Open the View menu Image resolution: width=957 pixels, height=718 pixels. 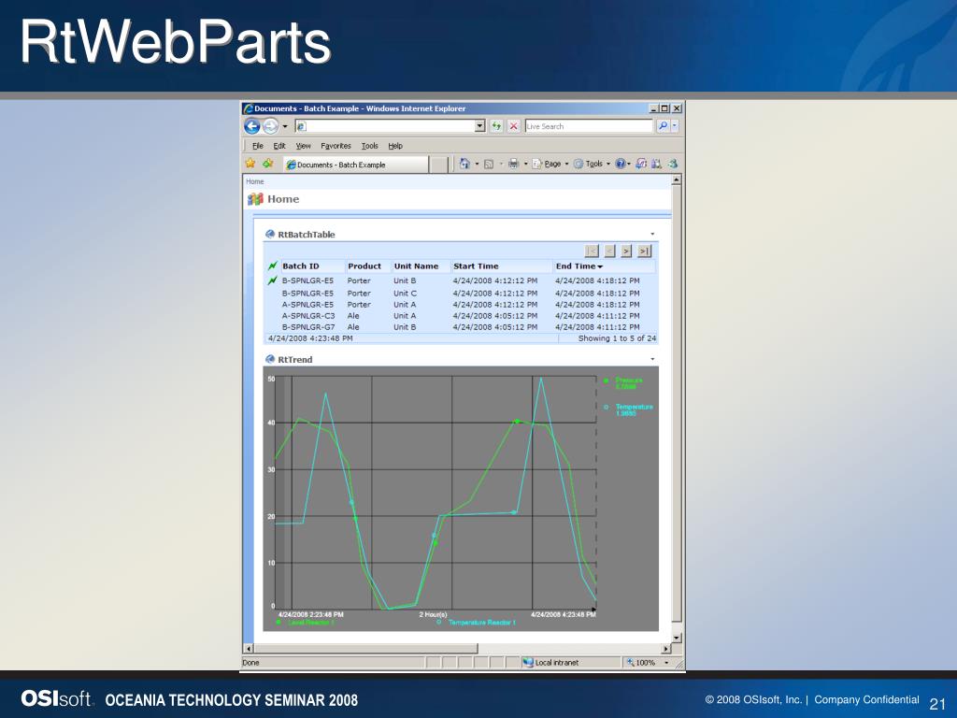coord(304,146)
